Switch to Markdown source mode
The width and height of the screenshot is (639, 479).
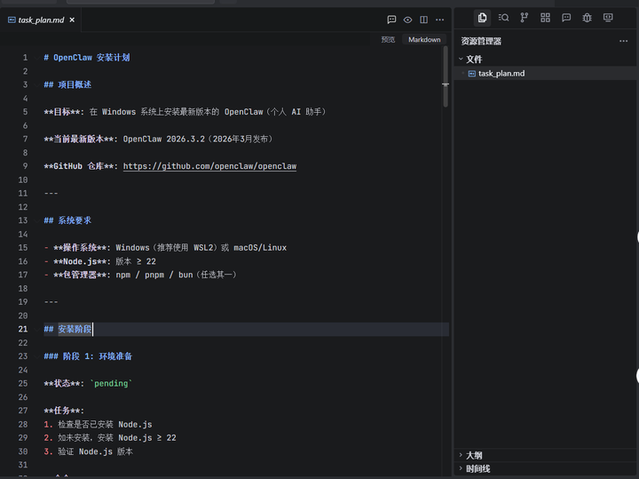424,40
